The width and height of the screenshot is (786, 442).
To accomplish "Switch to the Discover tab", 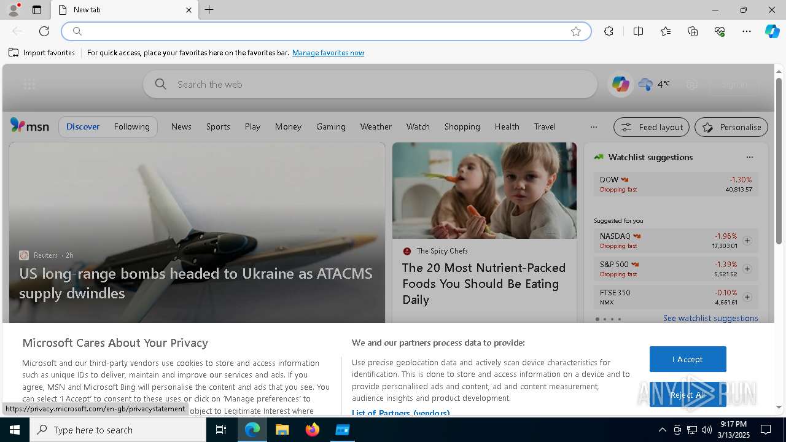I will click(x=83, y=126).
